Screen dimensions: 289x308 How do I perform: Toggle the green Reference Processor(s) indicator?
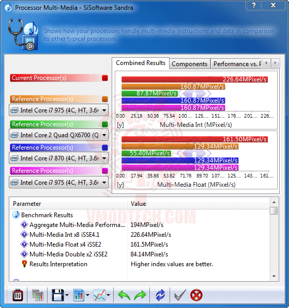pyautogui.click(x=105, y=124)
